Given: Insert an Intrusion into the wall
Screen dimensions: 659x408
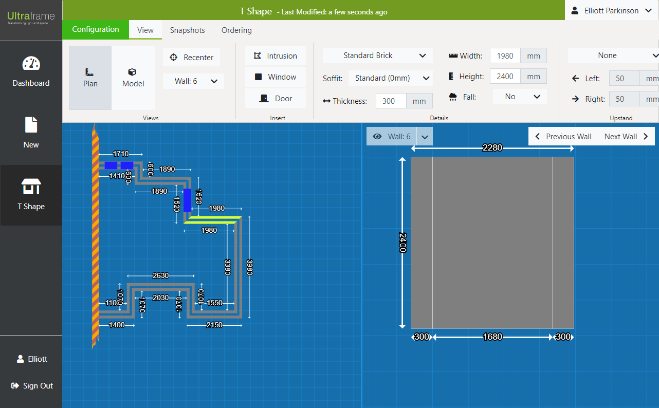Looking at the screenshot, I should [276, 56].
